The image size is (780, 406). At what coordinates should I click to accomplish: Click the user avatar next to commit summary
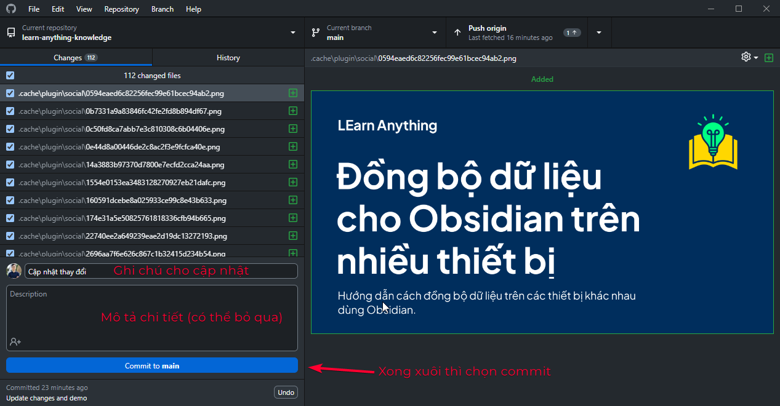[14, 271]
